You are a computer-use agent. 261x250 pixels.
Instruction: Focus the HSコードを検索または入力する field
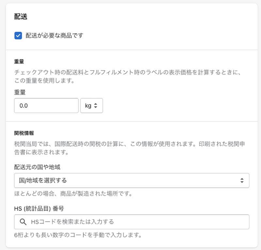click(x=137, y=222)
